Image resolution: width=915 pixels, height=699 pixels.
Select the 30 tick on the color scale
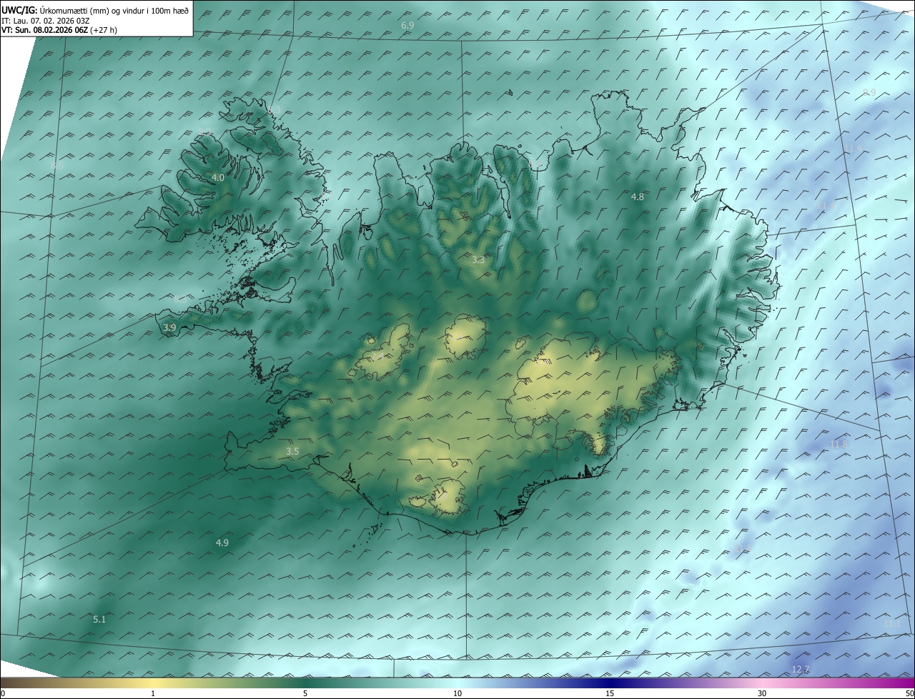(762, 693)
